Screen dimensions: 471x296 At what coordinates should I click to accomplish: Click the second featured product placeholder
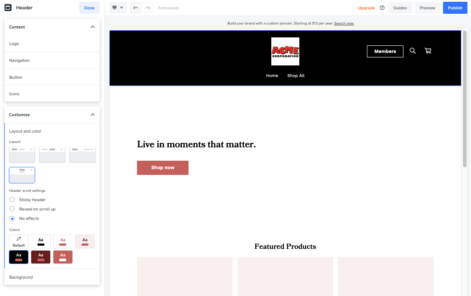(285, 276)
